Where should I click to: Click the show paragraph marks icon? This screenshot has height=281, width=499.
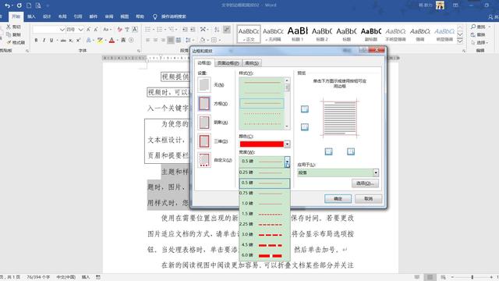(x=227, y=30)
